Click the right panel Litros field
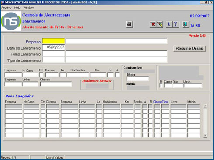The image size is (214, 160). 193,86
